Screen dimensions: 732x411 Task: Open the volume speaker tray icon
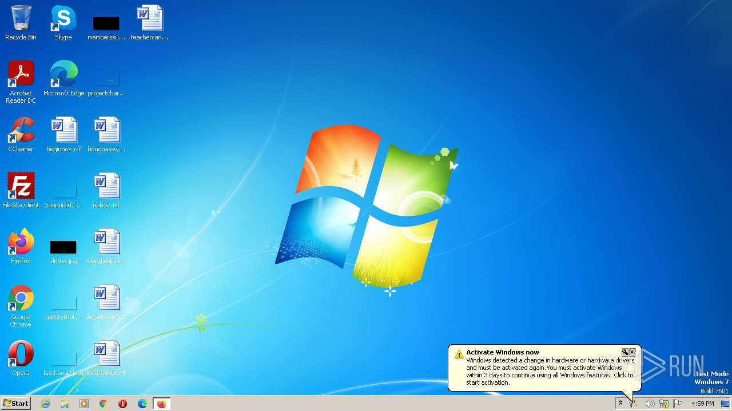650,404
